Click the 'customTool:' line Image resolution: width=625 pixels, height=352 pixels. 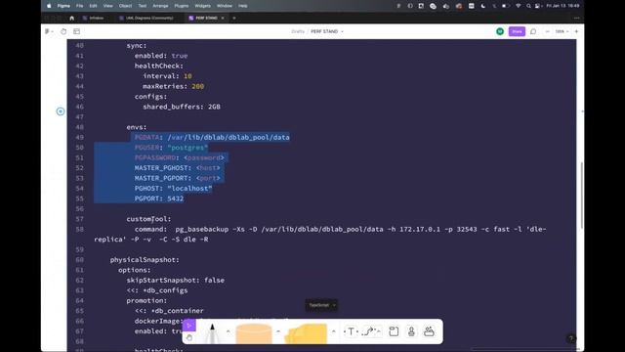[x=148, y=219]
